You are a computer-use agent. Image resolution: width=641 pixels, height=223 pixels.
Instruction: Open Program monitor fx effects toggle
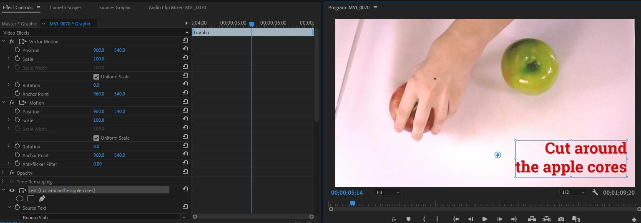[393, 219]
